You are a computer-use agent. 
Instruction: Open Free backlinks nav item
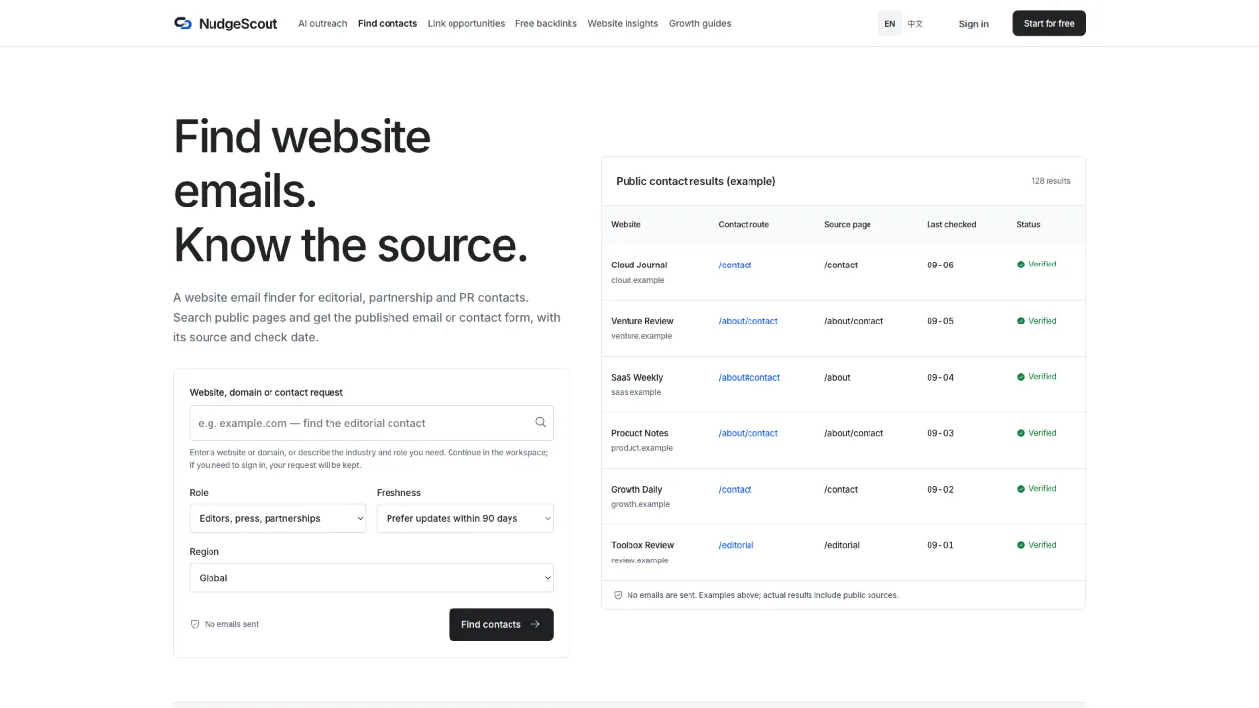(546, 24)
